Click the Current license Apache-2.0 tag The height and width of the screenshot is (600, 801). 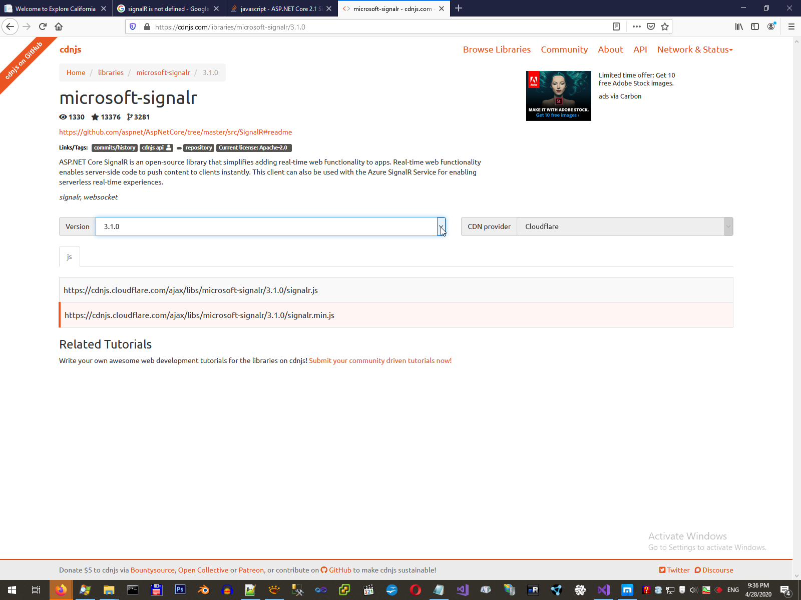254,147
